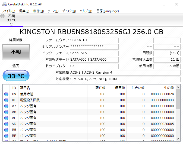Click the blue status orb for row 09
Viewport: 183px width, 144px height.
[6, 94]
